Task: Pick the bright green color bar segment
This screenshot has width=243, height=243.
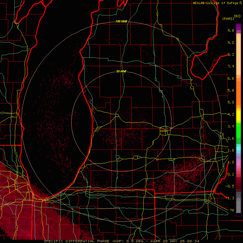Action: pos(238,130)
